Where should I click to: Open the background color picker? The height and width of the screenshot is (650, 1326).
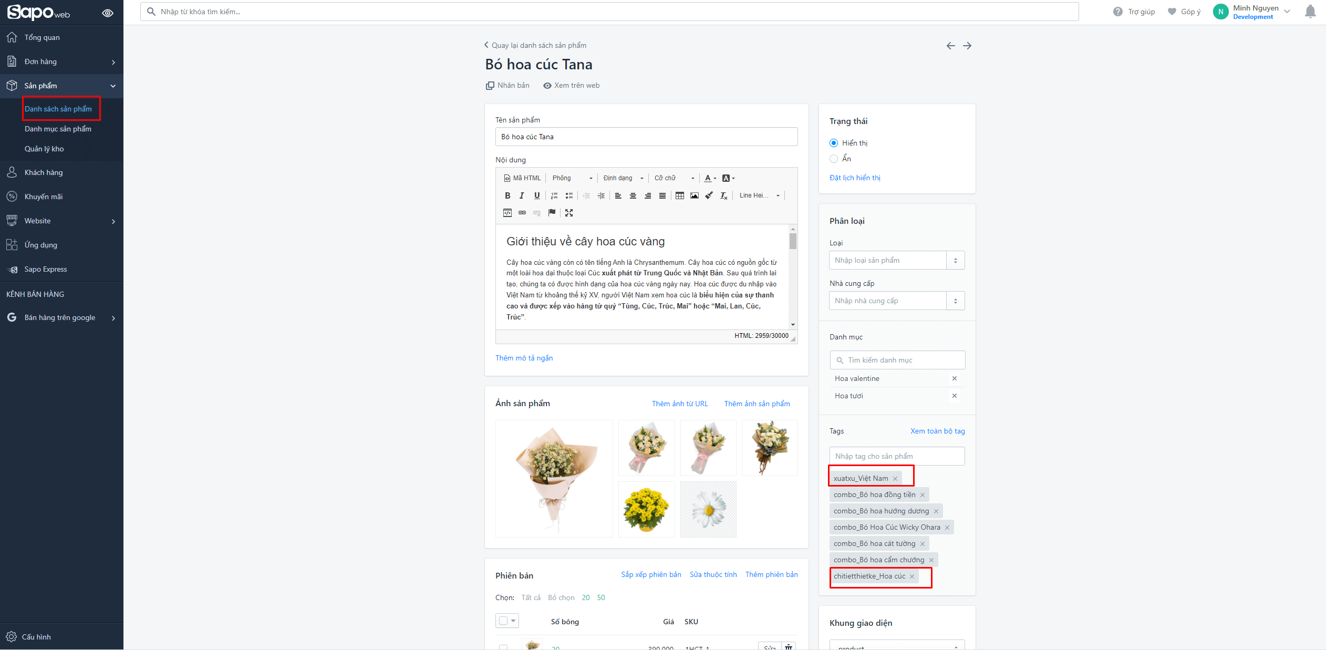pyautogui.click(x=728, y=178)
